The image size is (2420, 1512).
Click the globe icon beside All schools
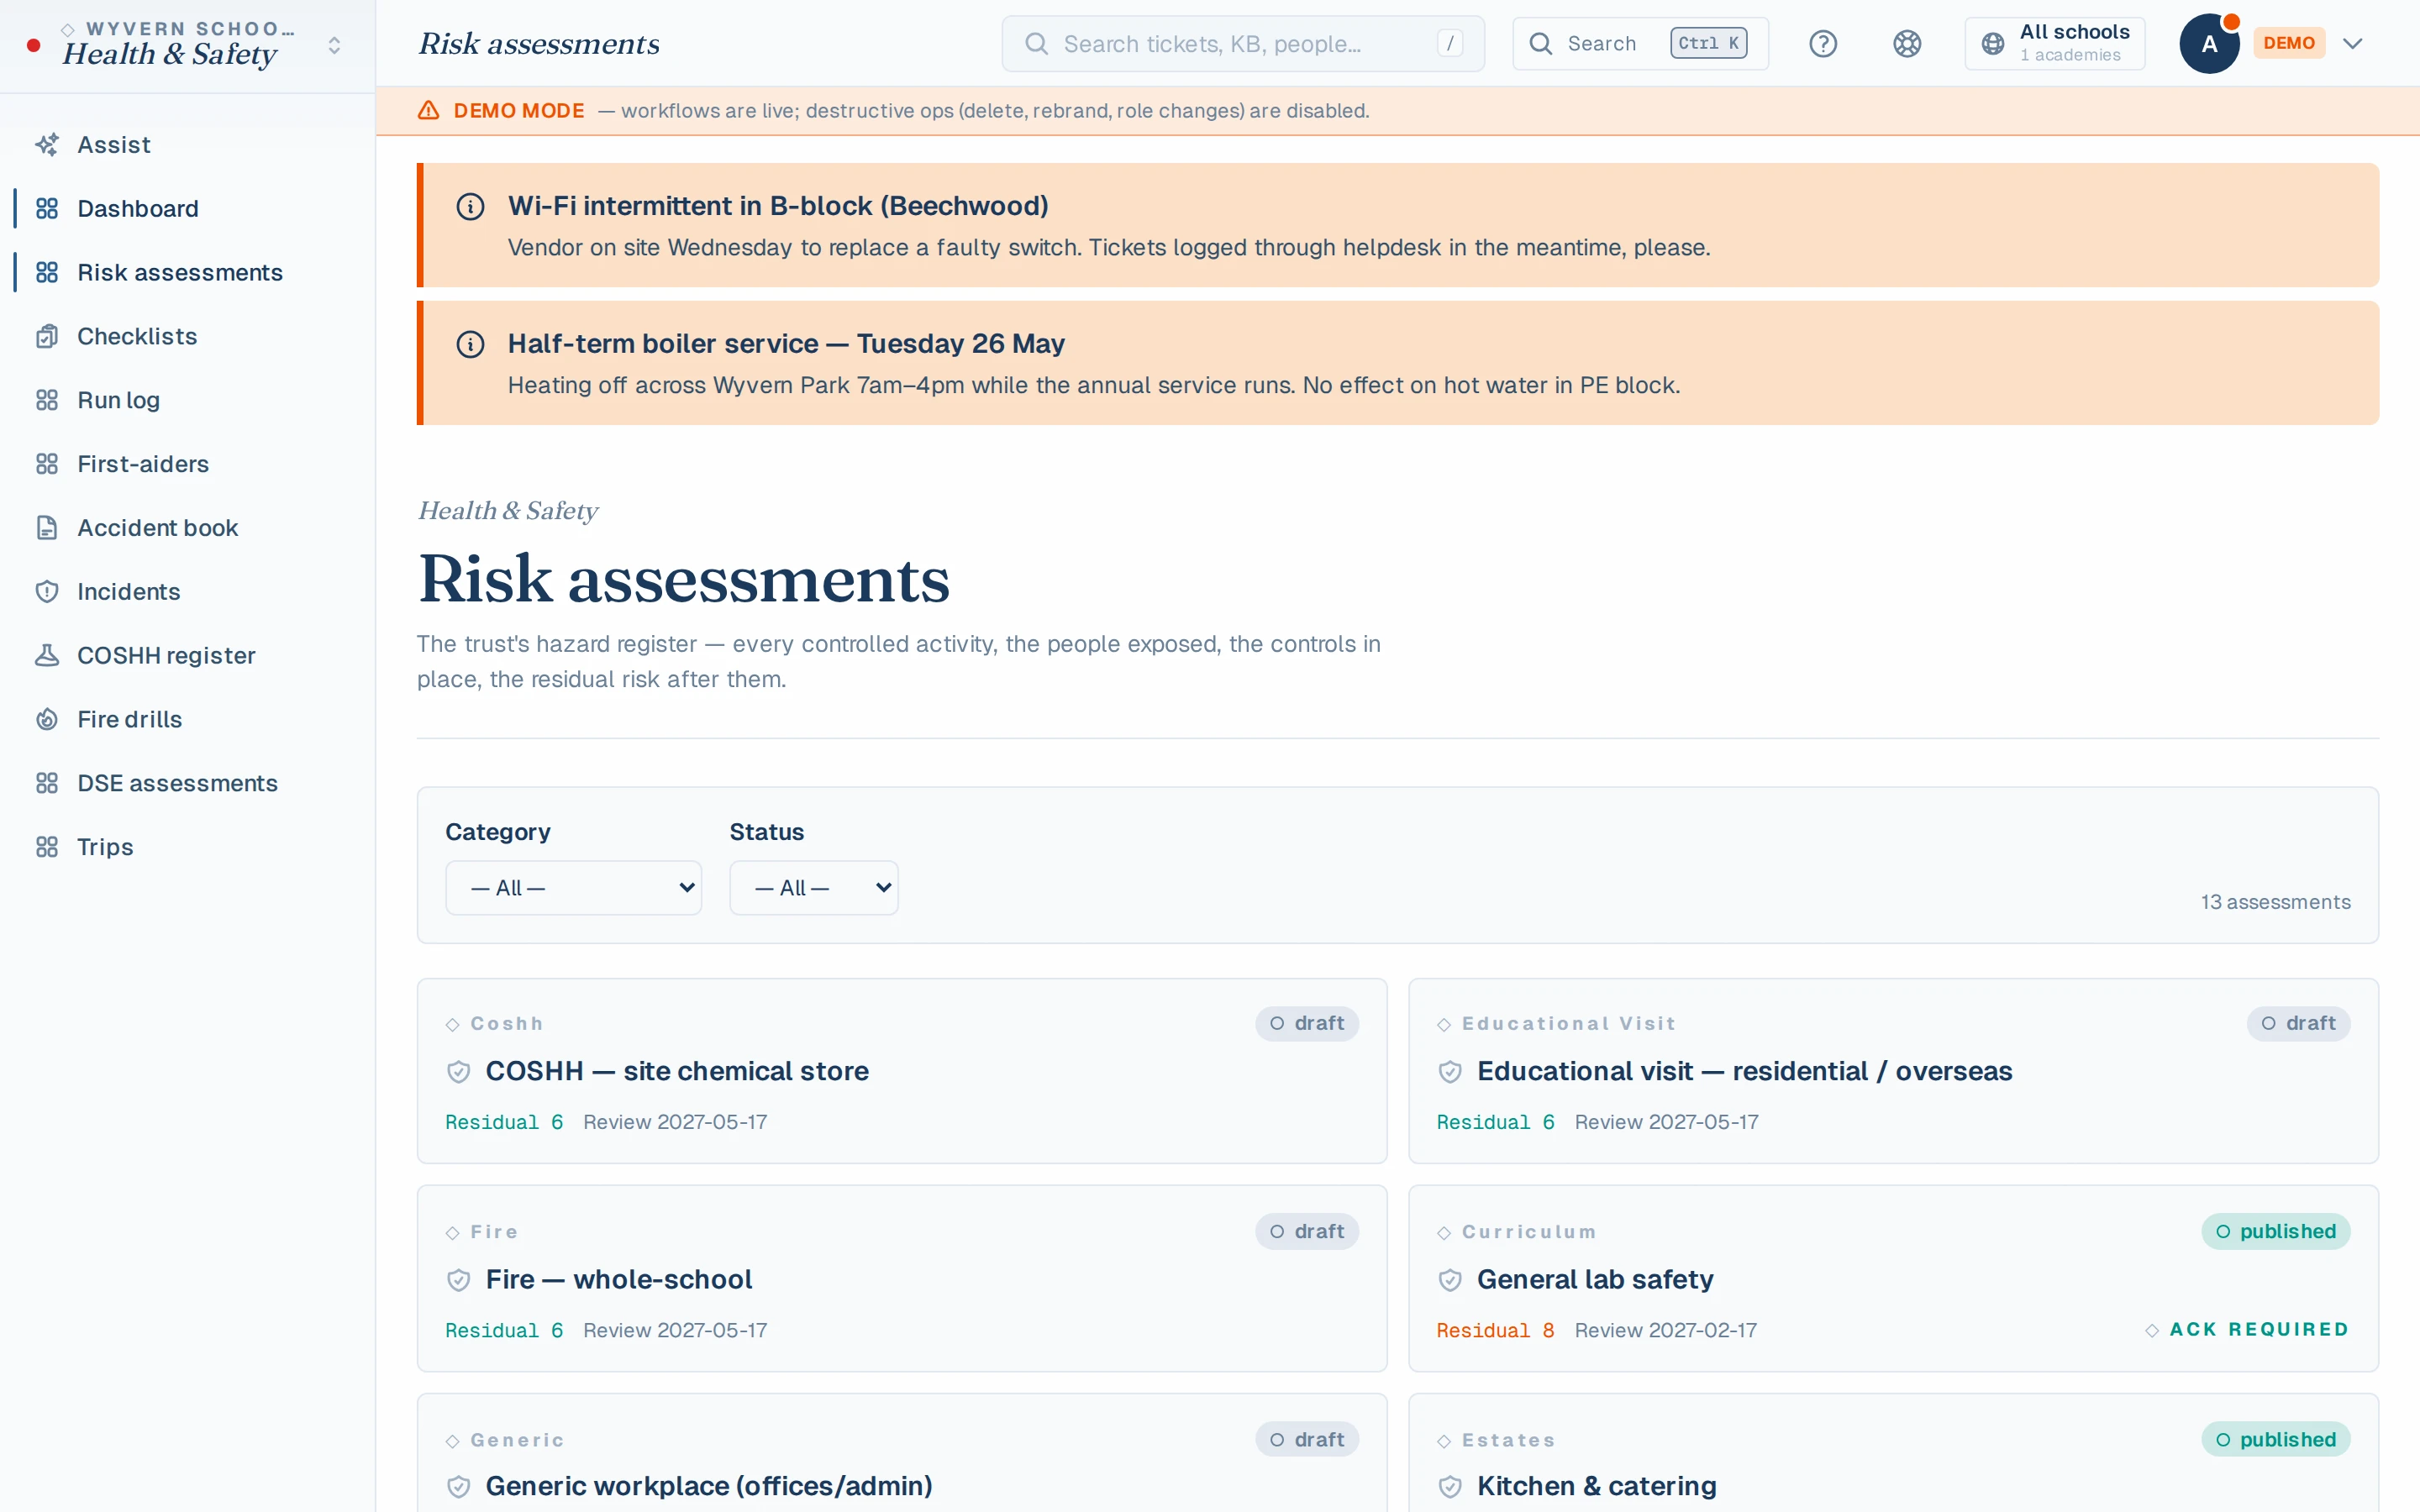[x=1993, y=44]
